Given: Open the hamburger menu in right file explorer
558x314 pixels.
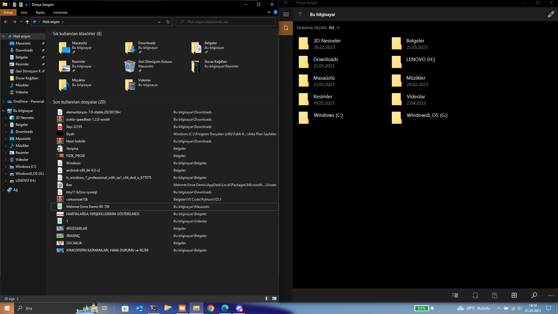Looking at the screenshot, I should pos(286,14).
